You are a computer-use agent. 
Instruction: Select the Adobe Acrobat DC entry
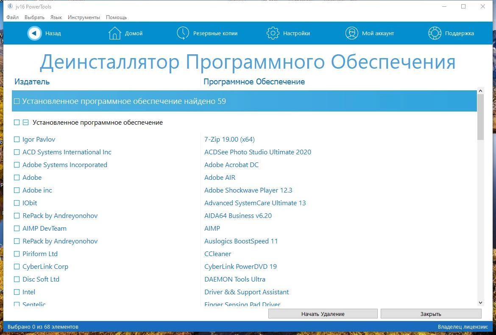pos(231,165)
